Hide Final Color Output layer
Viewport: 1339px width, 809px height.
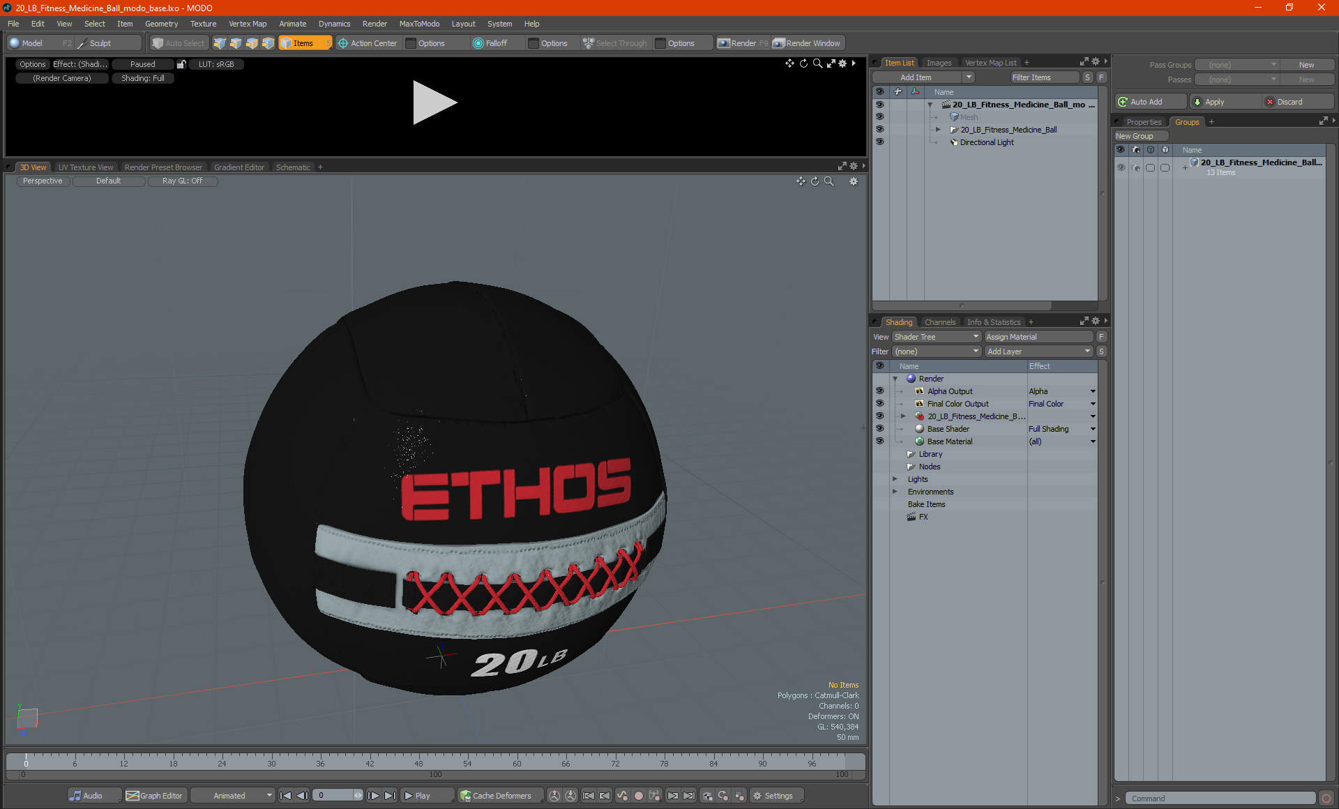pos(879,404)
